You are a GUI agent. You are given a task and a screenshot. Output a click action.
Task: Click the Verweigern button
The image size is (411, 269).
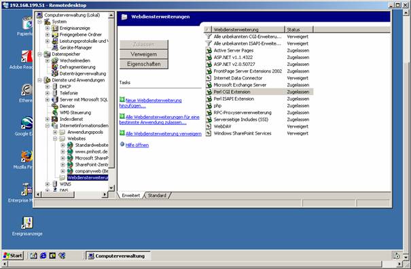coord(143,54)
